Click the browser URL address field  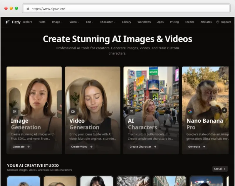126,9
